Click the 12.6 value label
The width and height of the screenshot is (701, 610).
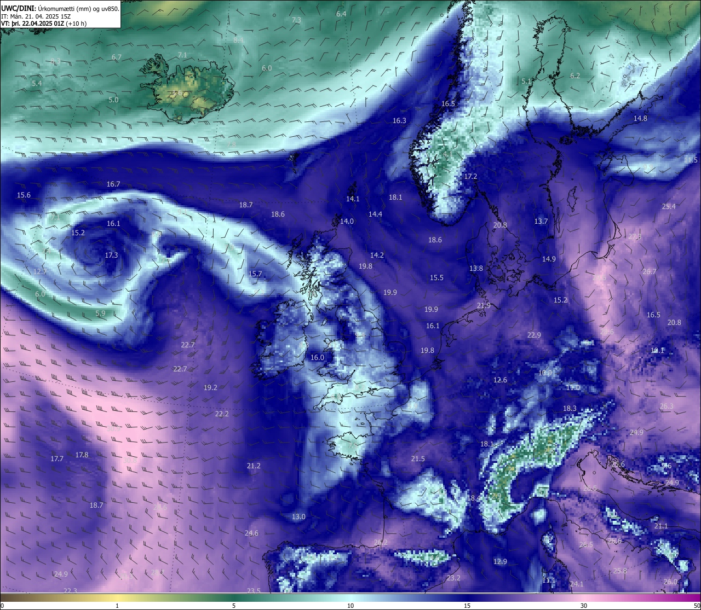pos(500,380)
